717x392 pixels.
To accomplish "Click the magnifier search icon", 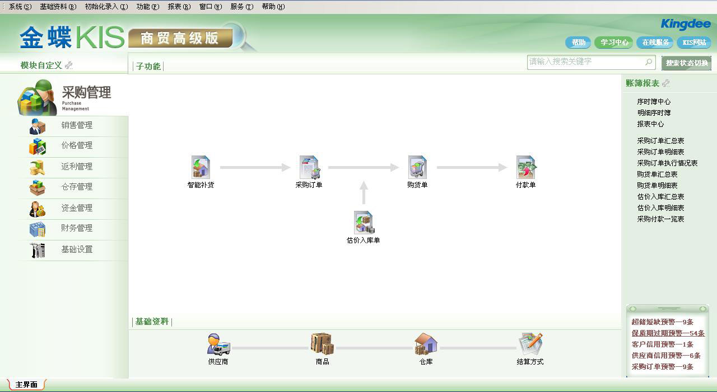I will click(x=649, y=62).
